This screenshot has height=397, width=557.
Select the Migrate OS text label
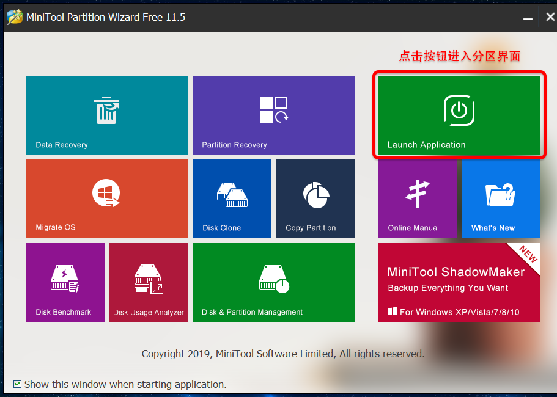pos(56,227)
